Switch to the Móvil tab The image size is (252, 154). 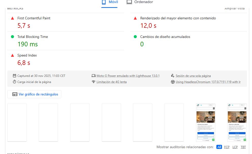110,2
